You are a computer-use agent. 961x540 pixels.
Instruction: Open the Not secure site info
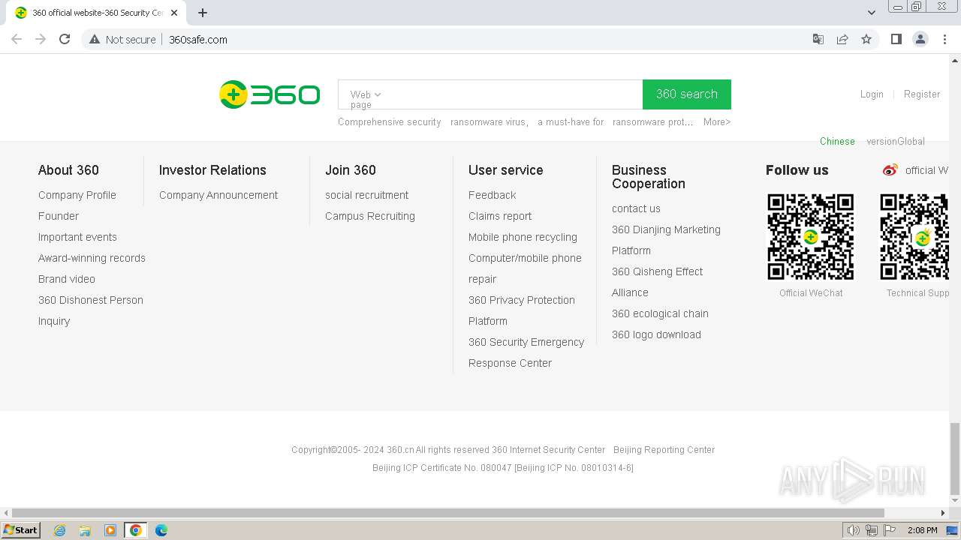point(122,39)
